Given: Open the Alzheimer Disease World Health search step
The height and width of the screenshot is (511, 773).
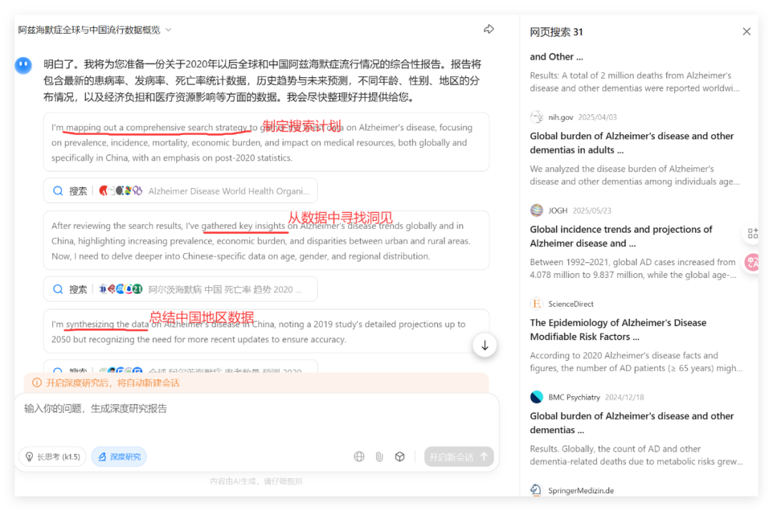Looking at the screenshot, I should click(180, 191).
